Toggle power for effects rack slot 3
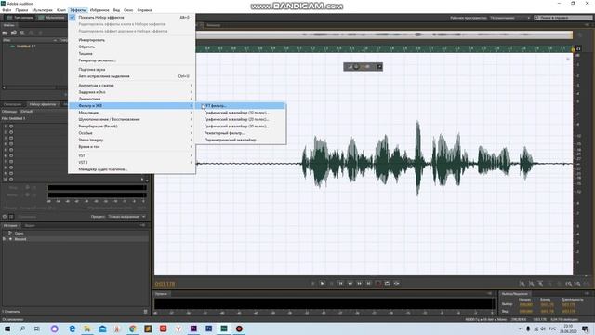This screenshot has height=335, width=595. pyautogui.click(x=11, y=139)
